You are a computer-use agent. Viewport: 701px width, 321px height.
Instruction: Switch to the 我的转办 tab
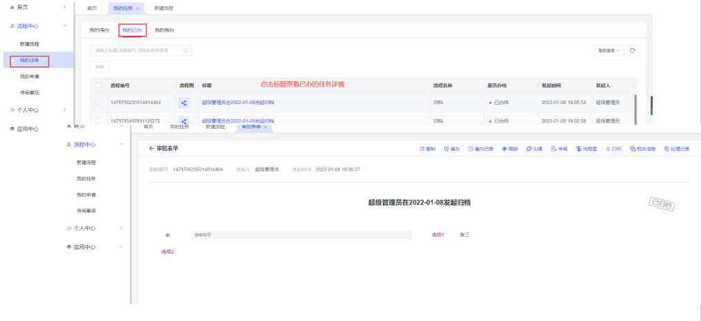pos(164,30)
